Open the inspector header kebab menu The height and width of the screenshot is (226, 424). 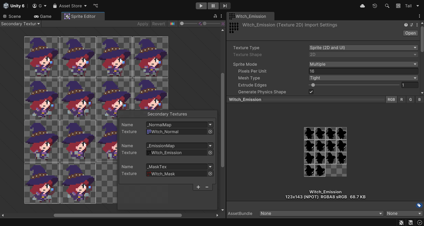pyautogui.click(x=417, y=25)
